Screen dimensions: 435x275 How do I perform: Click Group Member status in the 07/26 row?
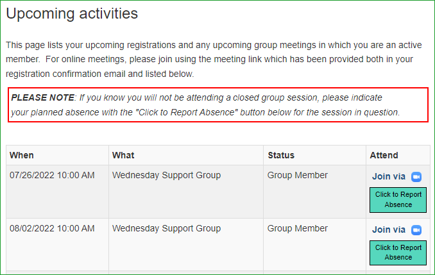(x=298, y=175)
